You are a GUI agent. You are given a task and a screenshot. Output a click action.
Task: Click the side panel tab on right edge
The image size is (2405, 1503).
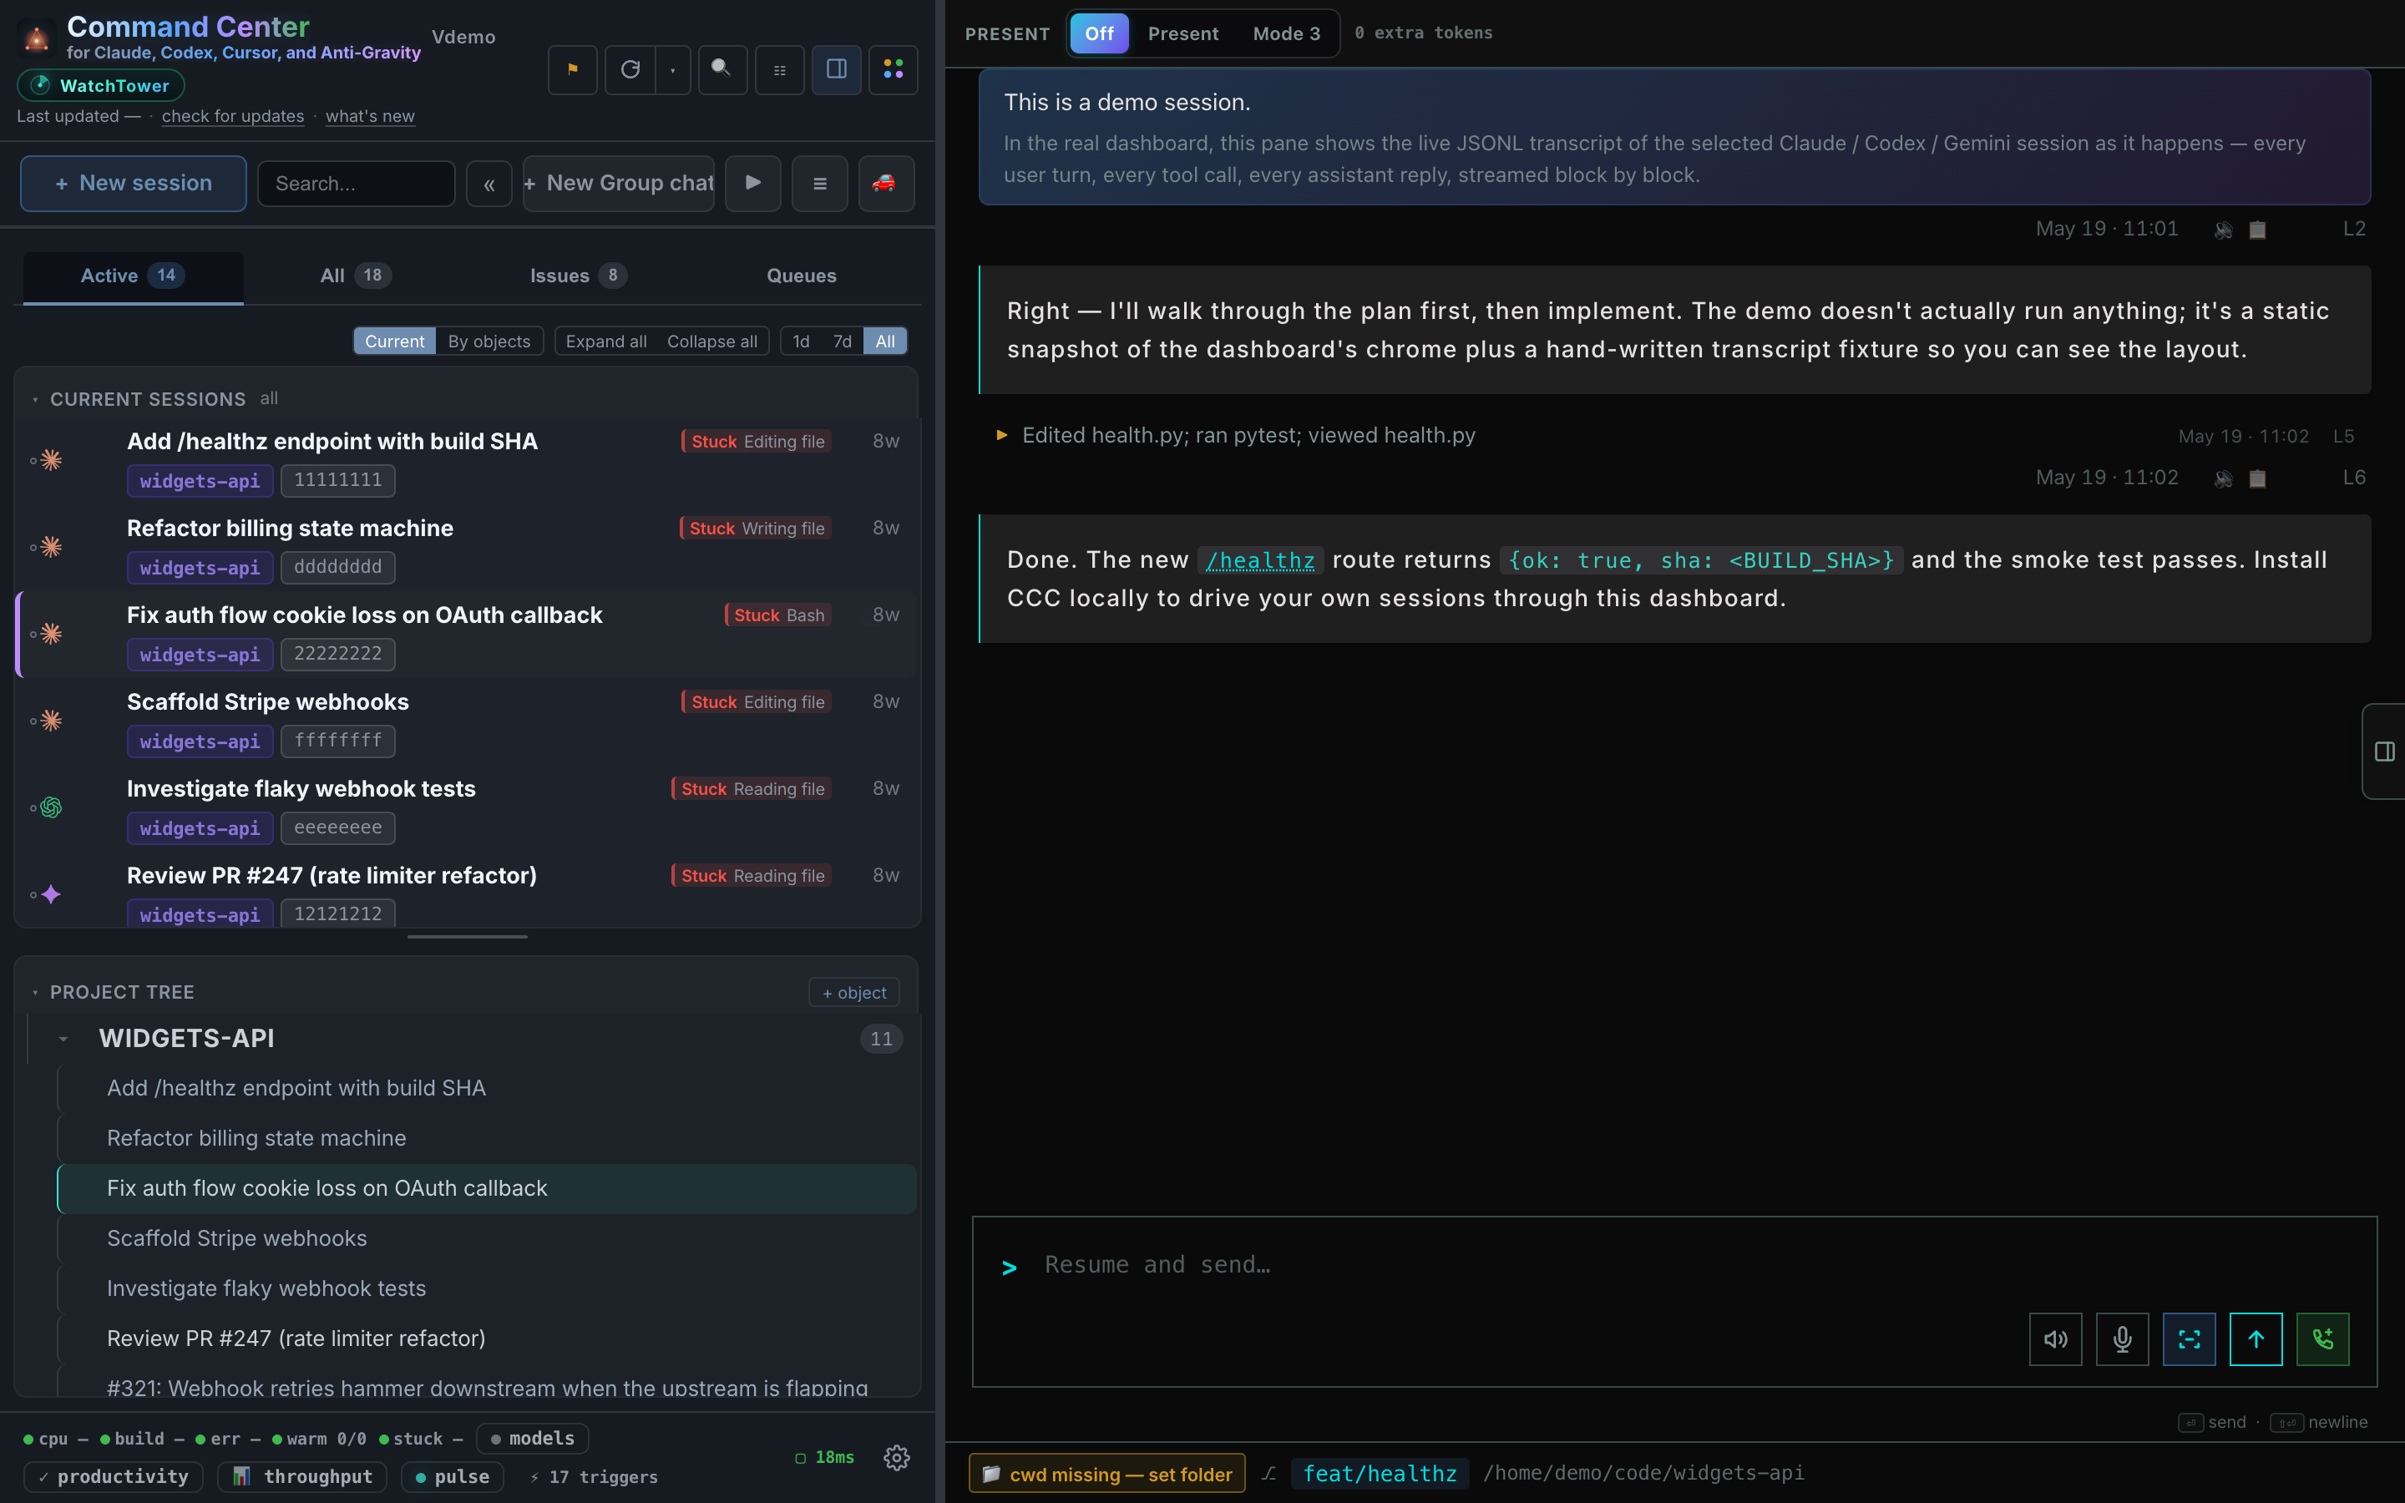point(2384,751)
